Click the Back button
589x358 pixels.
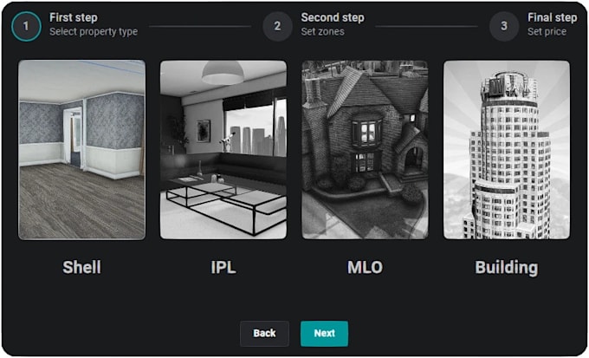click(264, 334)
